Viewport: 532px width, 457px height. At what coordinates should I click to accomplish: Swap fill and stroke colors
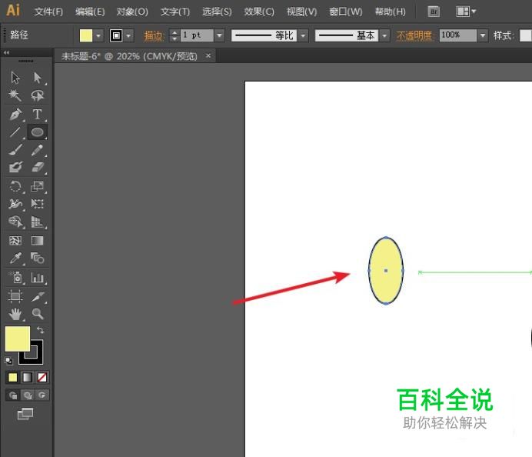pyautogui.click(x=41, y=330)
